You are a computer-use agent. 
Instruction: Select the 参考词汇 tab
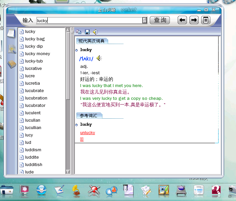(x=89, y=116)
